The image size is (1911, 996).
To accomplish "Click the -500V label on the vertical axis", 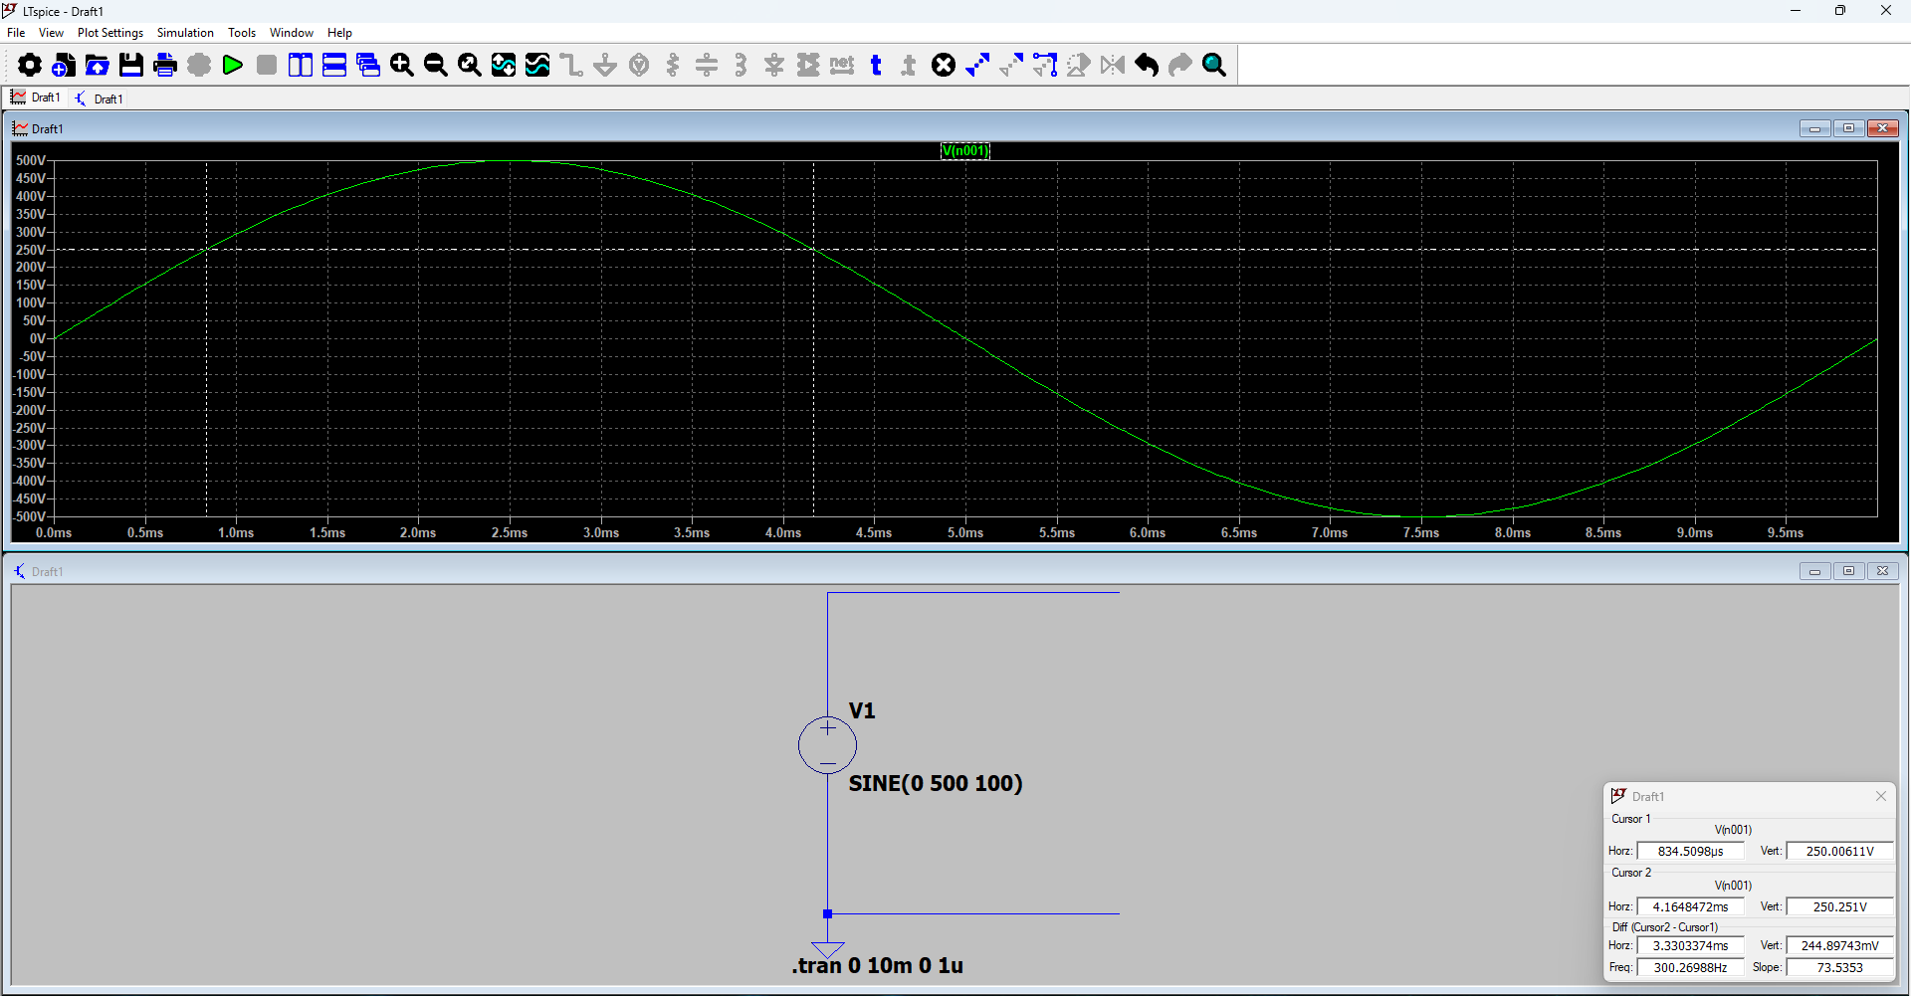I will tap(29, 516).
